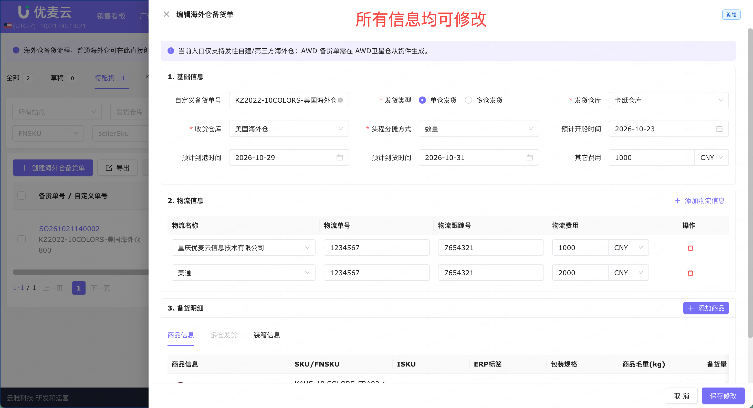Open FNSKU dropdown in background filter
753x408 pixels.
(48, 133)
